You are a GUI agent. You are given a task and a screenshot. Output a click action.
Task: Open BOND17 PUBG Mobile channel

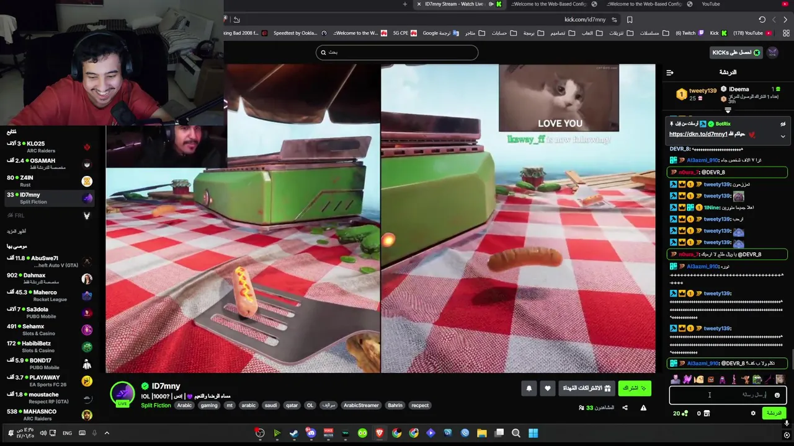tap(48, 364)
